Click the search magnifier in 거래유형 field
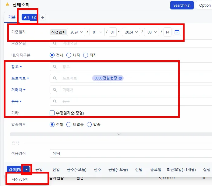This screenshot has height=186, width=212. (x=55, y=44)
